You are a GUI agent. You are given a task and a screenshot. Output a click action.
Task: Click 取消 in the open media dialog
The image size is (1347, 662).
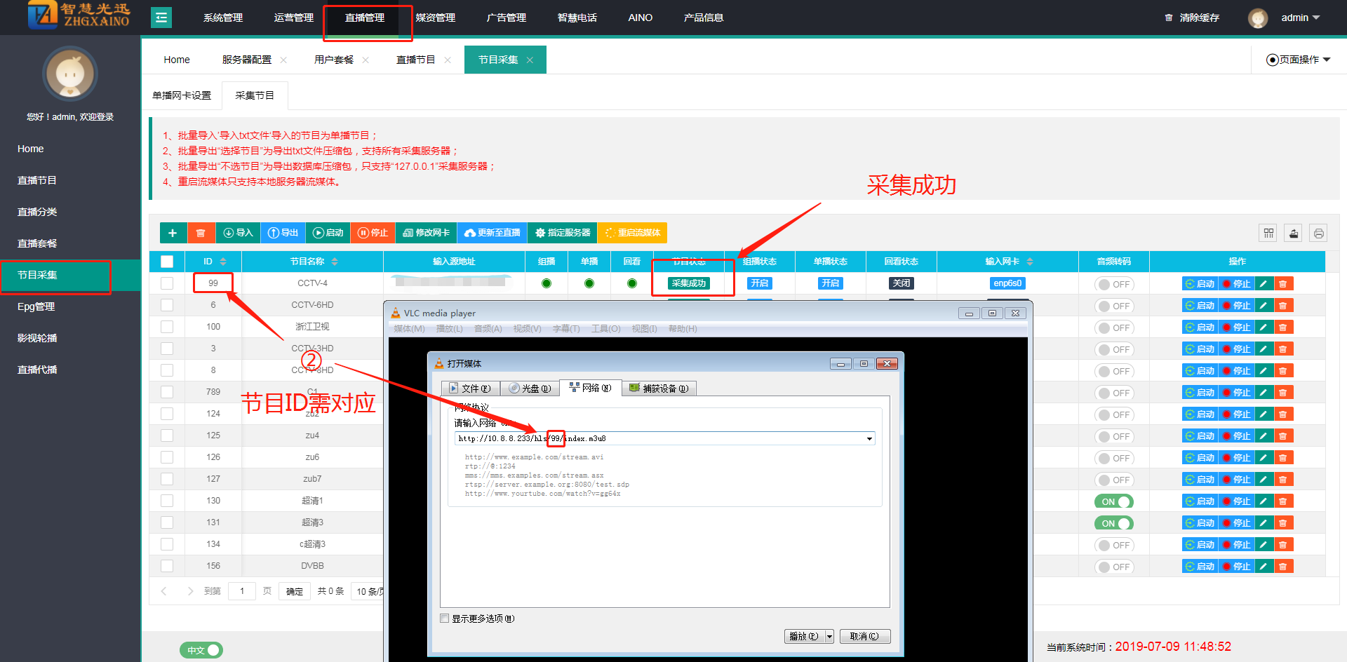coord(864,636)
